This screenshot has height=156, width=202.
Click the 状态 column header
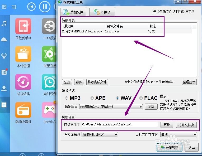[170, 26]
